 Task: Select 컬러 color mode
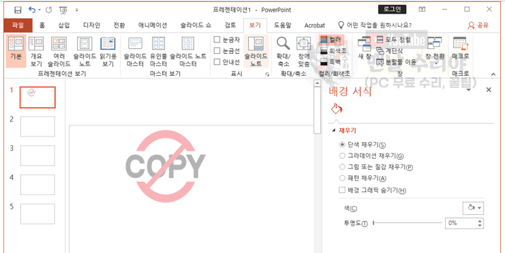tap(331, 40)
